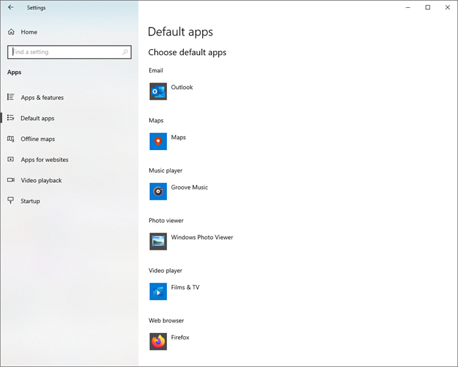
Task: Click the Photo viewer category label
Action: click(166, 221)
